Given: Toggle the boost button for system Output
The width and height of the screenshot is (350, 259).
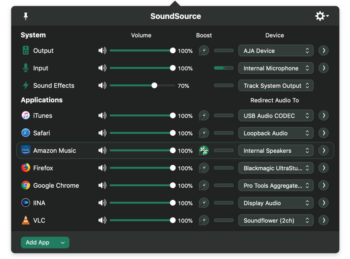Looking at the screenshot, I should (204, 51).
